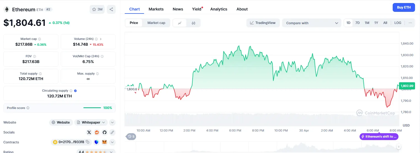Viewport: 420px width, 153px height.
Task: Open the Analytics tab
Action: click(x=219, y=9)
